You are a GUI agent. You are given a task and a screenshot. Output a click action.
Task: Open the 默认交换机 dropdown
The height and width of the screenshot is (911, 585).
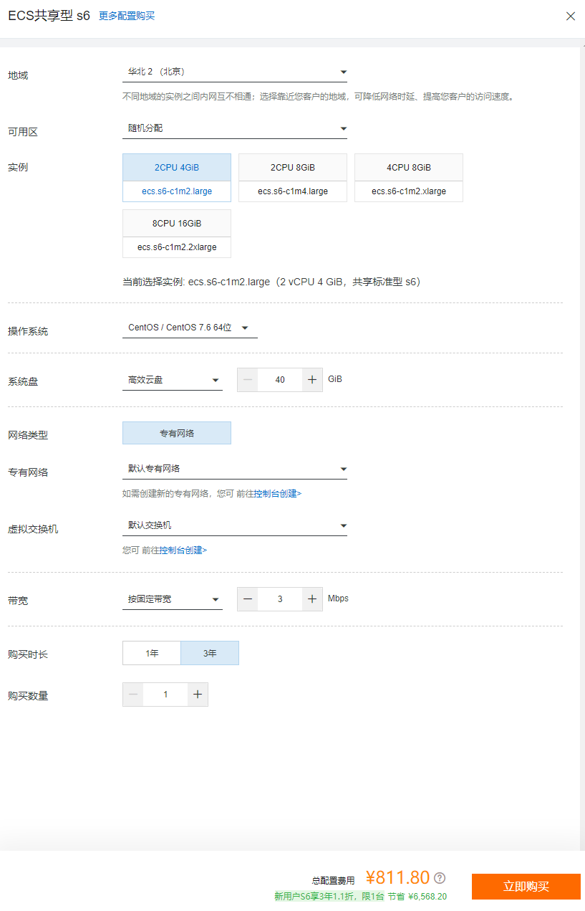point(235,525)
